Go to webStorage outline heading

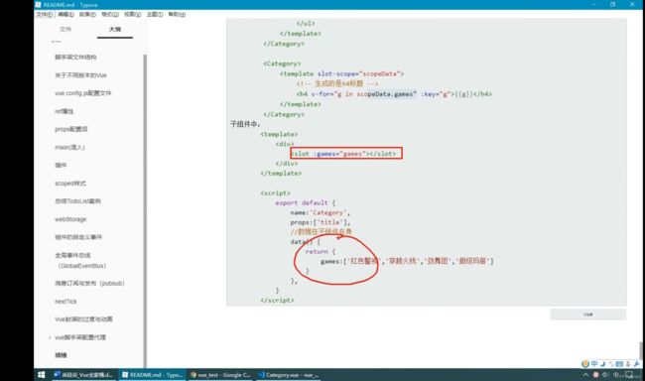[x=70, y=219]
